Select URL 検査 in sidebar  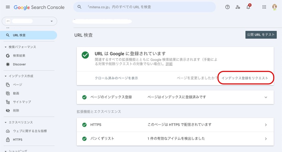19,35
